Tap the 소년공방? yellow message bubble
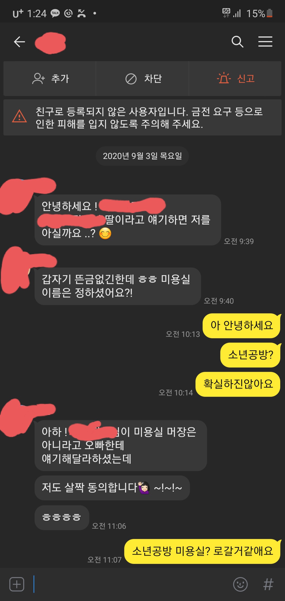Viewport: 285px width, 601px height. [250, 355]
